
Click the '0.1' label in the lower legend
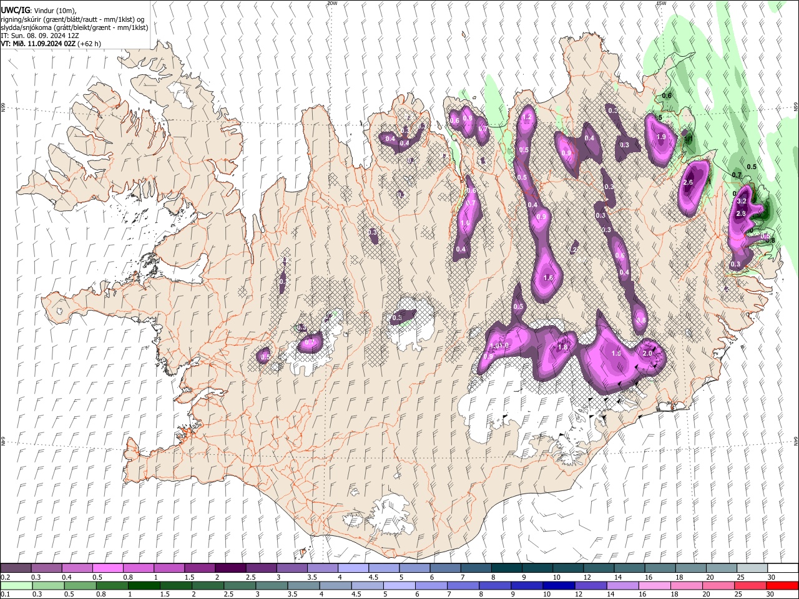point(6,595)
